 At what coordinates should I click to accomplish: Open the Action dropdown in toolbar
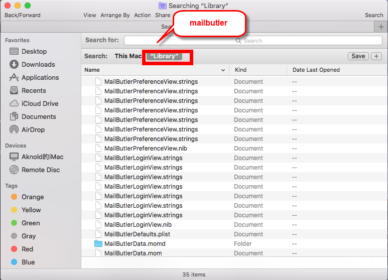(143, 15)
